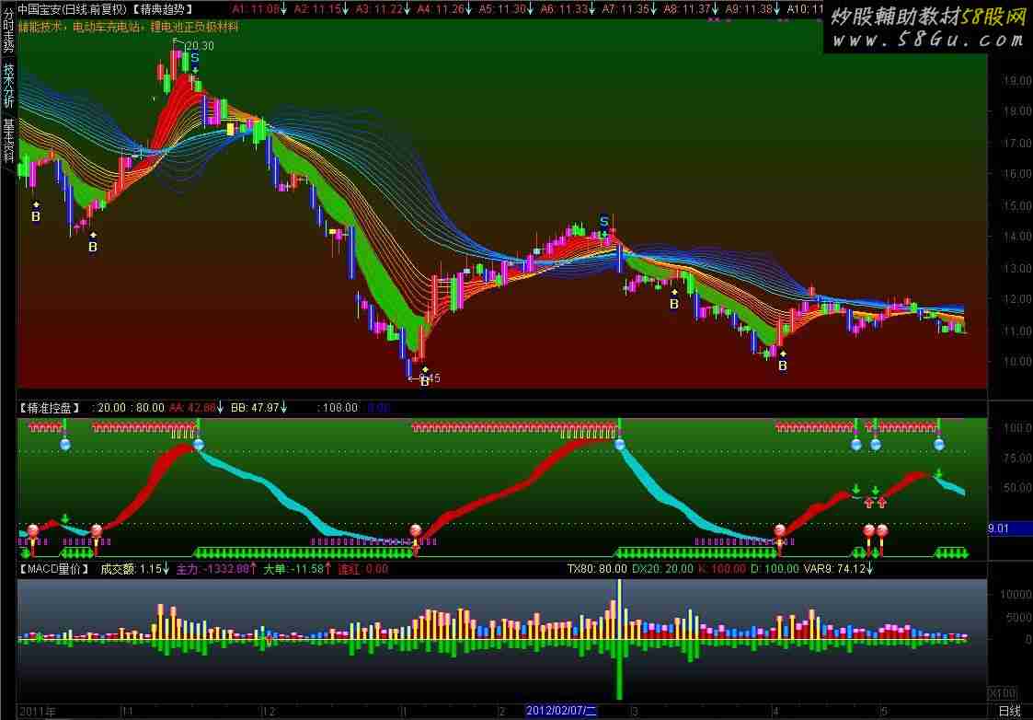The image size is (1033, 720).
Task: Open the 技术分析 side tab
Action: coord(8,85)
